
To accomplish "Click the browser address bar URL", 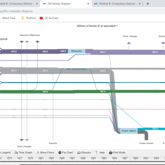I will pyautogui.click(x=16, y=11).
